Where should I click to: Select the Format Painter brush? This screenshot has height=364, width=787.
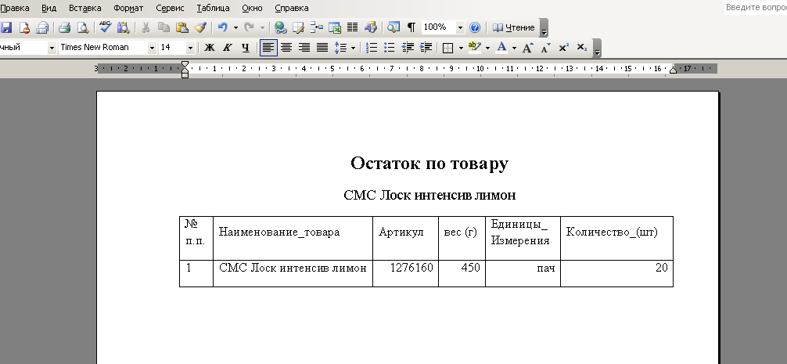[x=200, y=27]
